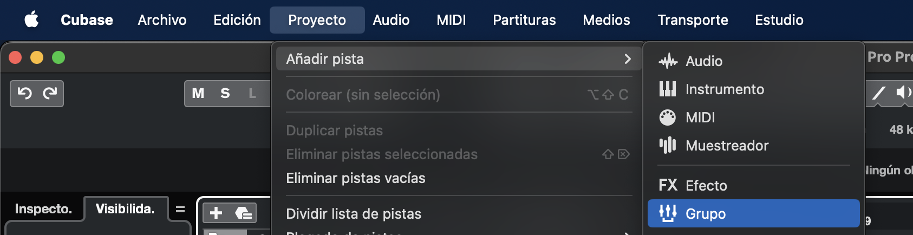Choose Eliminar pistas vacías
The height and width of the screenshot is (235, 913).
click(356, 178)
